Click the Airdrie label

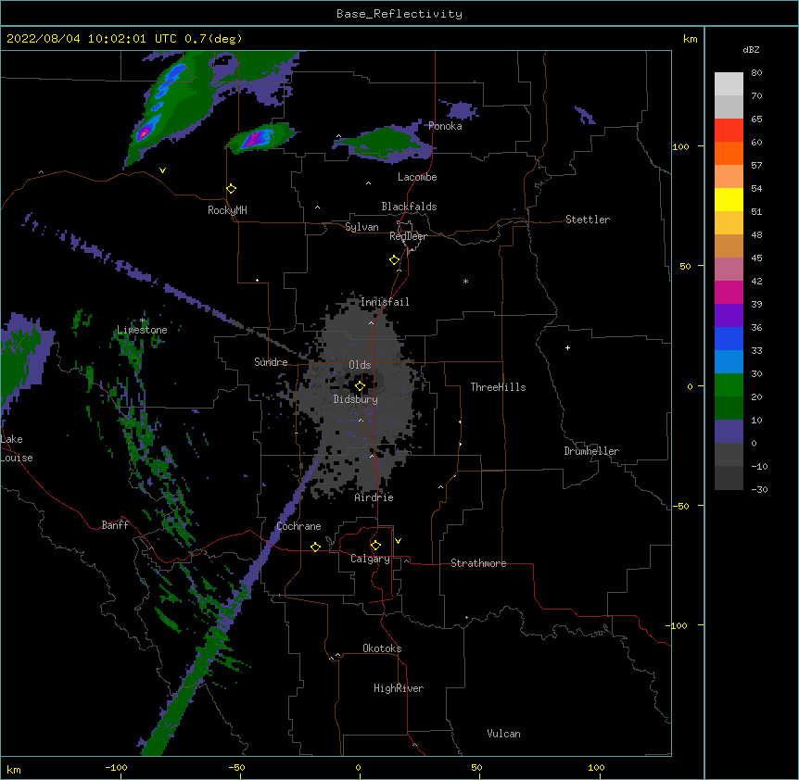(374, 497)
